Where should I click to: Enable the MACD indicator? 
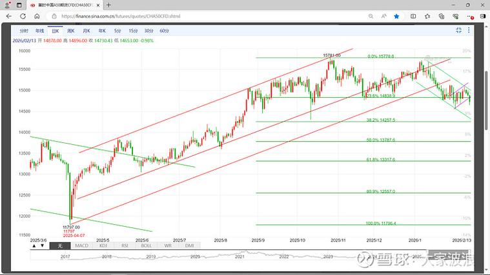[81, 245]
